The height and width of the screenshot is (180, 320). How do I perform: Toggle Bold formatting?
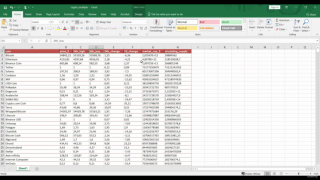[x=33, y=28]
